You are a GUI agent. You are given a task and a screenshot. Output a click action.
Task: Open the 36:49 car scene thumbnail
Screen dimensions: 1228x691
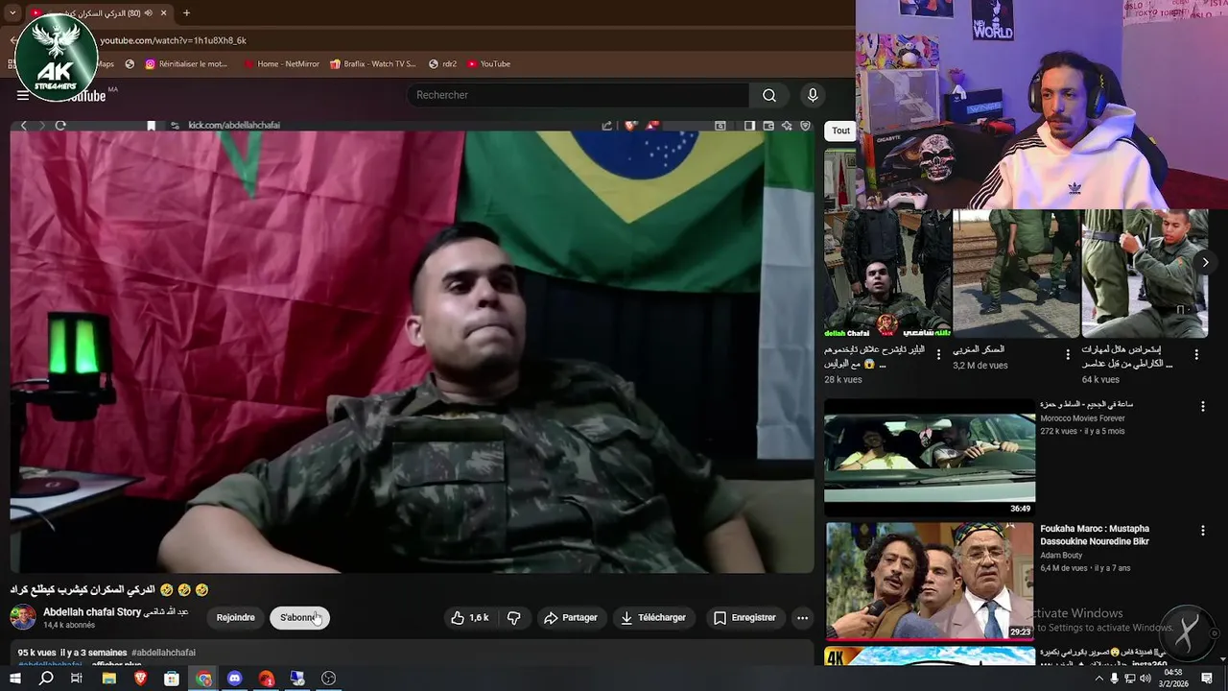[930, 457]
